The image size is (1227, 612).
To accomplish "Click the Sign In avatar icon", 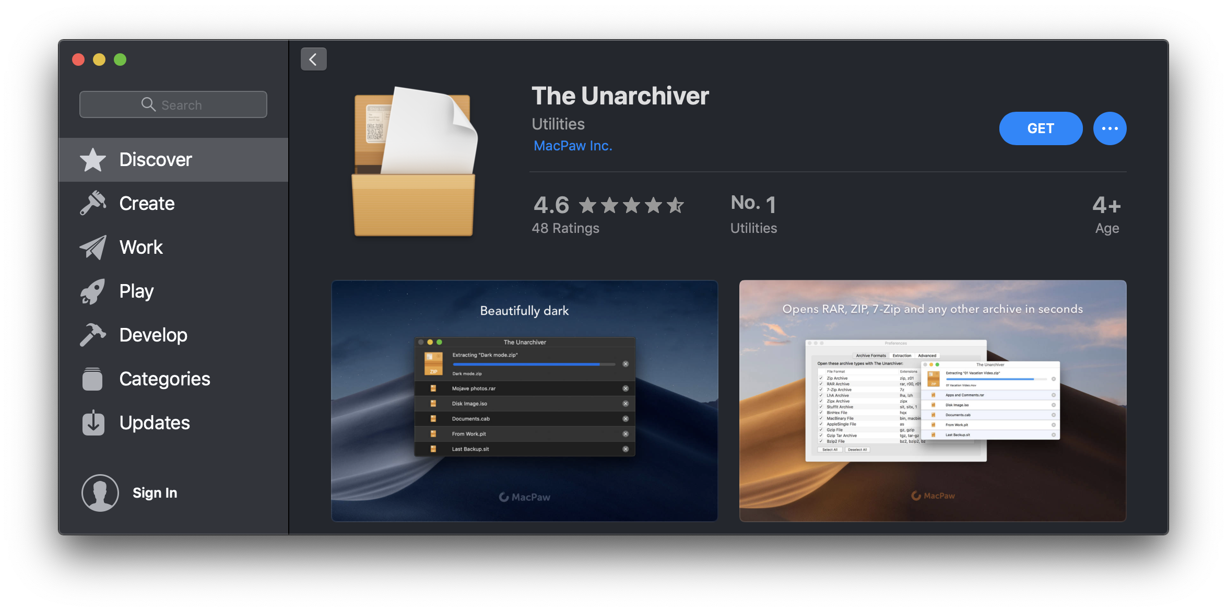I will pos(100,493).
